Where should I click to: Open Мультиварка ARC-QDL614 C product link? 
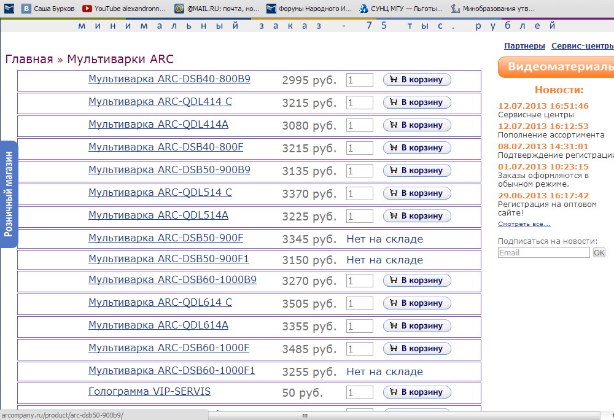[160, 302]
